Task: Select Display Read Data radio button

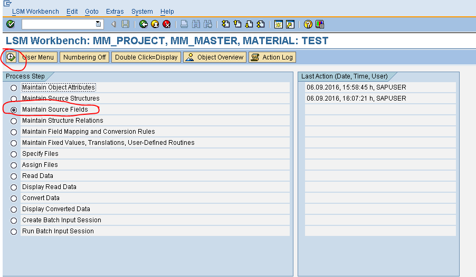Action: (x=14, y=187)
